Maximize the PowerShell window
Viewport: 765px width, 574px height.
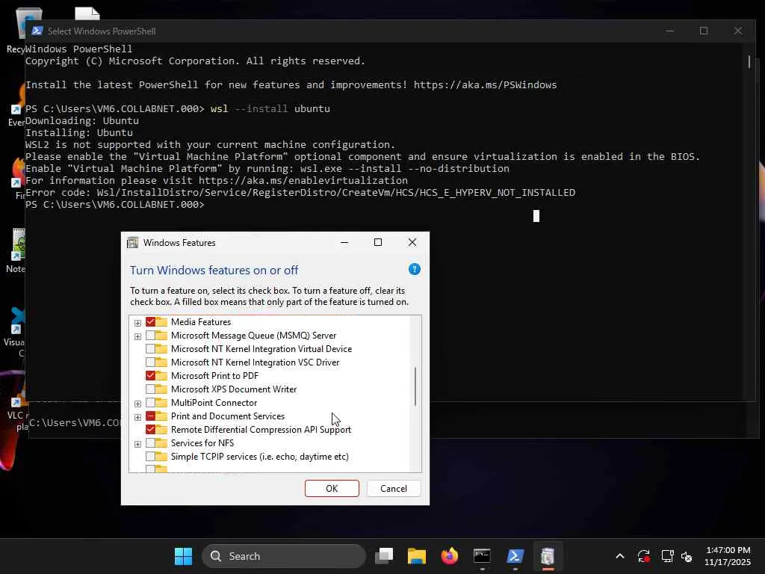tap(704, 31)
